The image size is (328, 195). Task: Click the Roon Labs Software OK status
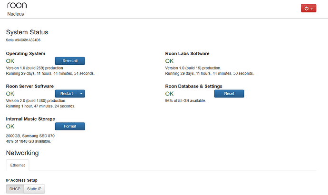pos(169,61)
